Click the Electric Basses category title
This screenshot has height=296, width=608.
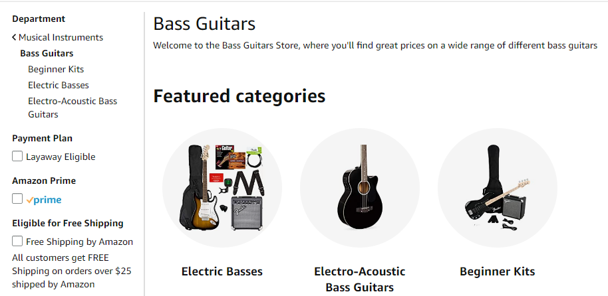[x=222, y=271]
